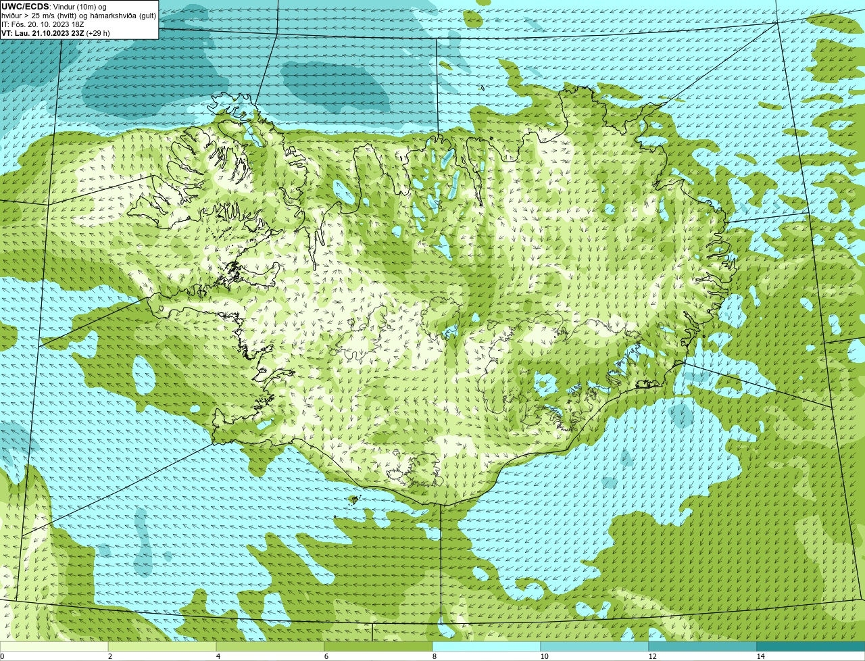Pick the 8–10 m/s light cyan legend swatch
The width and height of the screenshot is (865, 661).
click(487, 647)
